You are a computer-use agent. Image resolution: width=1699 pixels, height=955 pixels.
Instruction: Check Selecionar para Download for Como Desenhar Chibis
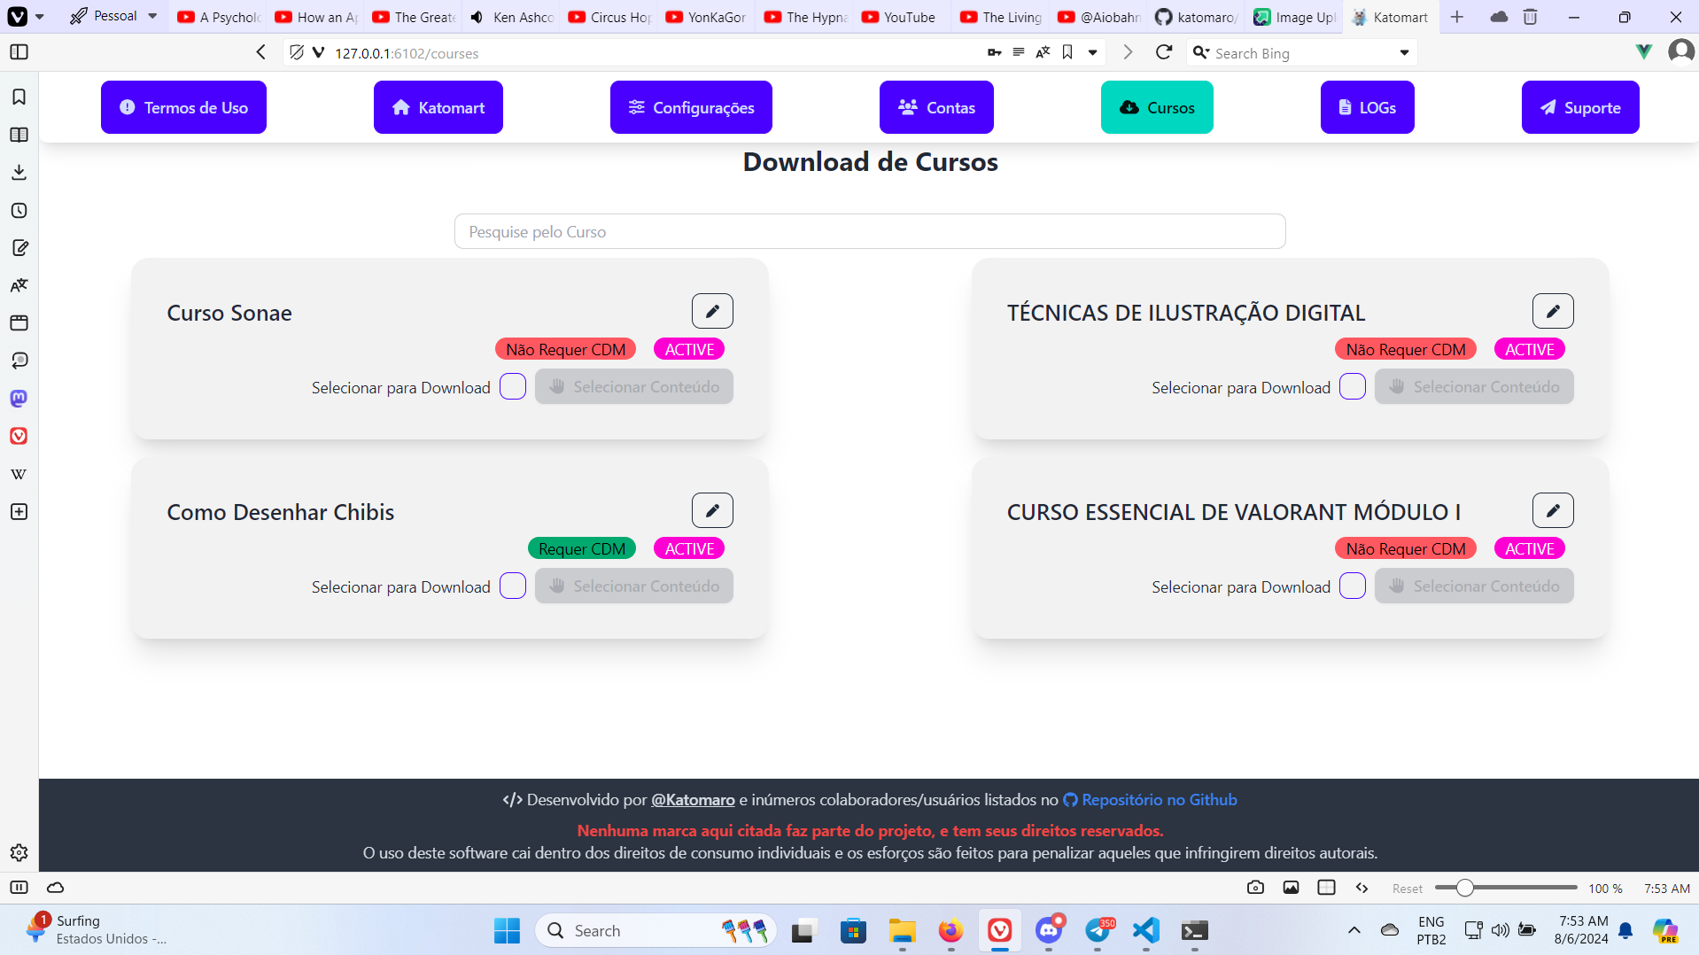512,586
